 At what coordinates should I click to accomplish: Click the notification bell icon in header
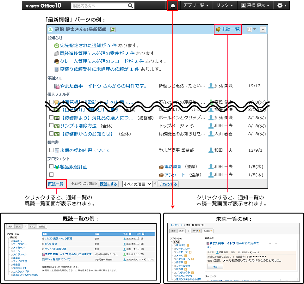pos(173,6)
